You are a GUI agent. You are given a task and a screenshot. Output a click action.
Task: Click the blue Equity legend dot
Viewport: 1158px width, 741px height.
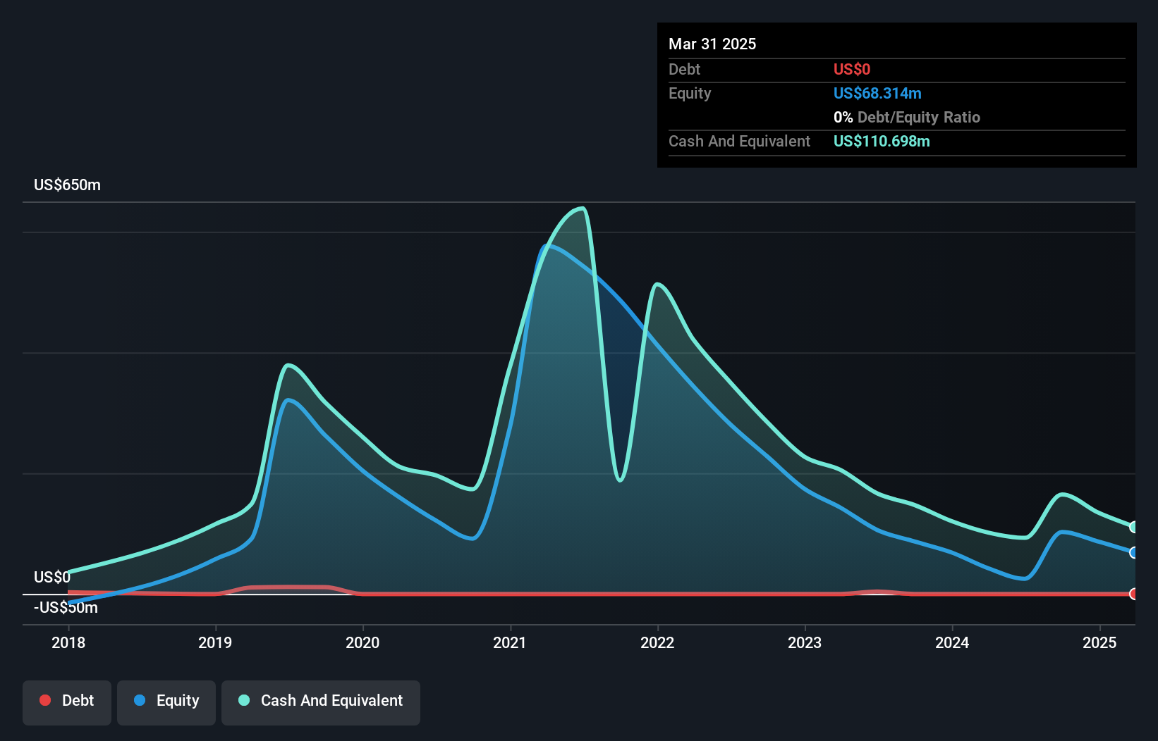140,700
